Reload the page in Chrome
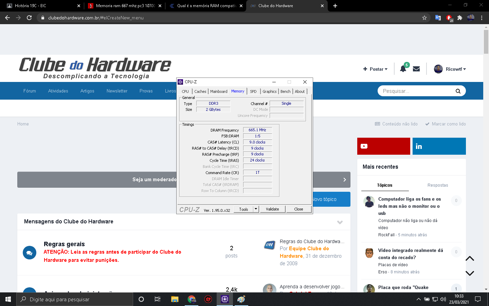Screen dimensions: 489x306 29,18
